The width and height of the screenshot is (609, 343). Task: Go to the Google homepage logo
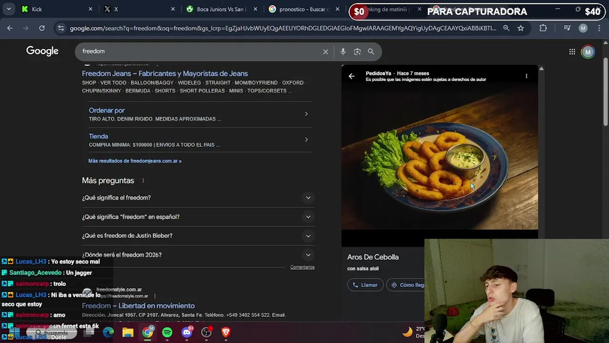(x=42, y=51)
